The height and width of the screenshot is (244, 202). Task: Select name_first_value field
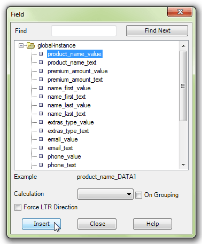[x=69, y=88]
